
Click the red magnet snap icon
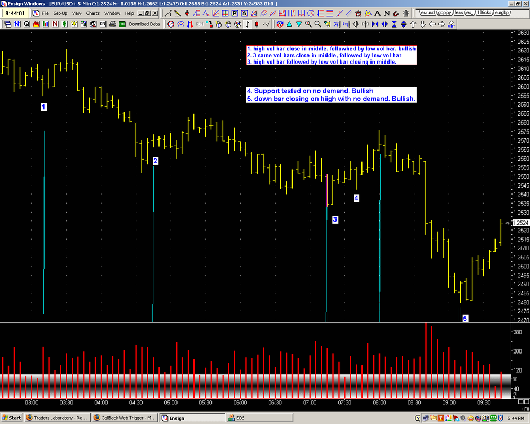click(x=396, y=14)
